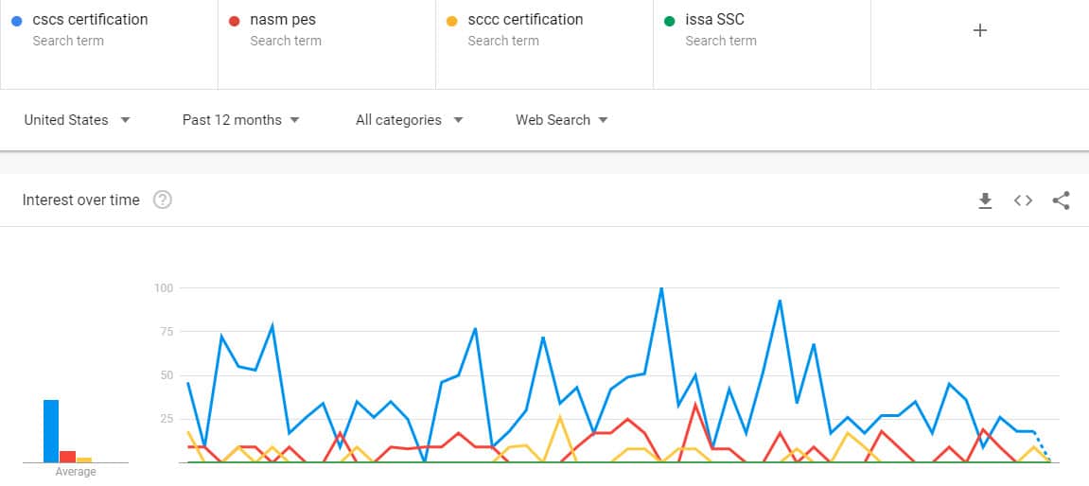
Task: Select the blue dot for cscs certification
Action: click(17, 22)
